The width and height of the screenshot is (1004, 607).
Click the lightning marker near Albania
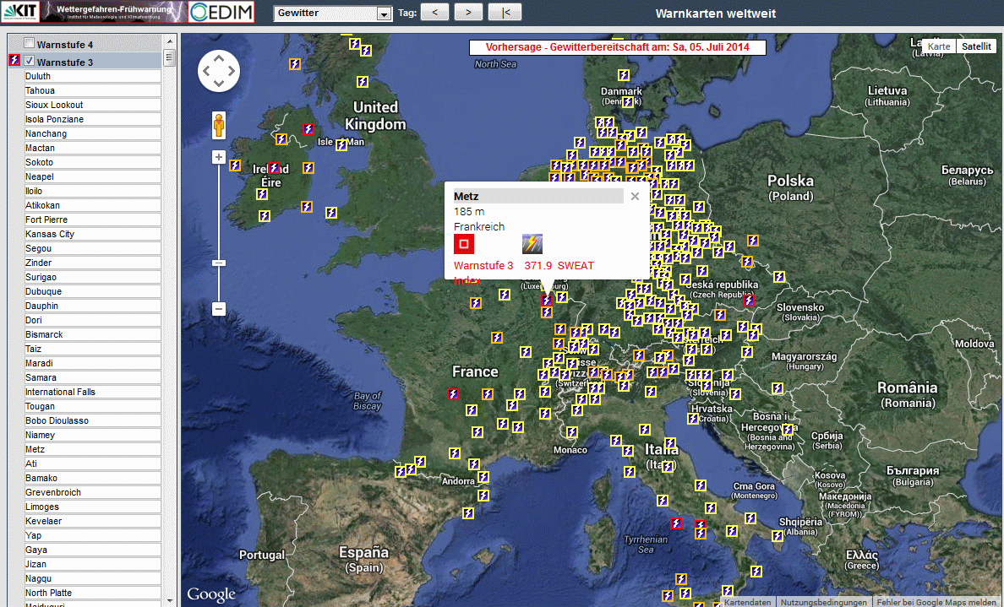coord(778,535)
